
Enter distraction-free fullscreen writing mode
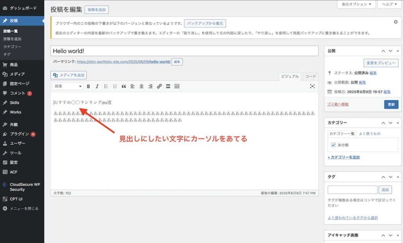point(312,86)
